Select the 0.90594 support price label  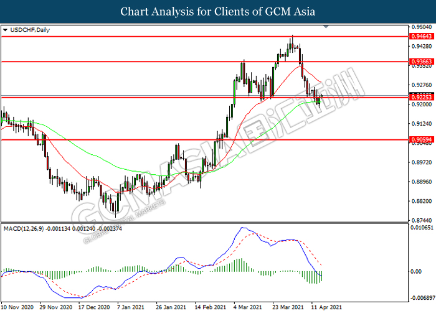point(422,140)
